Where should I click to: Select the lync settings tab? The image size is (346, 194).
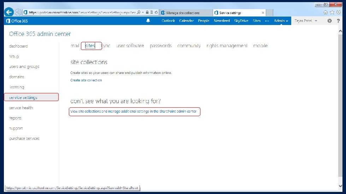coord(106,46)
